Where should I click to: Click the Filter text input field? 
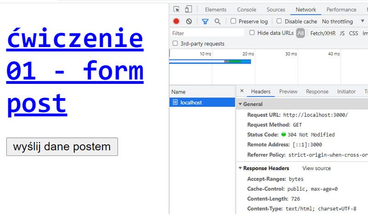click(x=207, y=33)
